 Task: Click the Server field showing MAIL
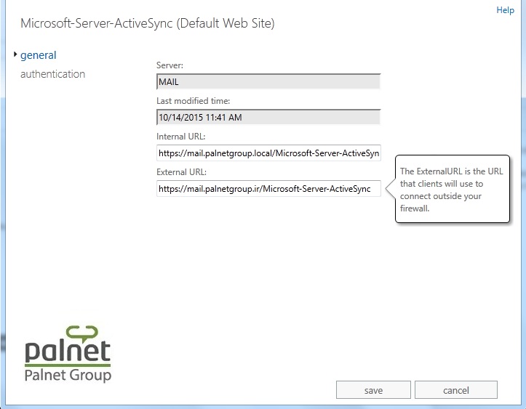point(268,82)
